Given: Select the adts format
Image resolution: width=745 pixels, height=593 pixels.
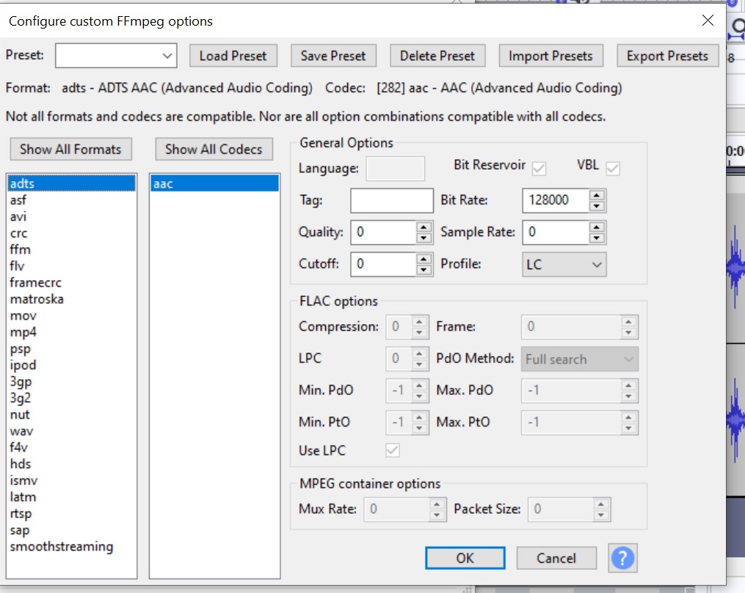Looking at the screenshot, I should click(x=71, y=183).
